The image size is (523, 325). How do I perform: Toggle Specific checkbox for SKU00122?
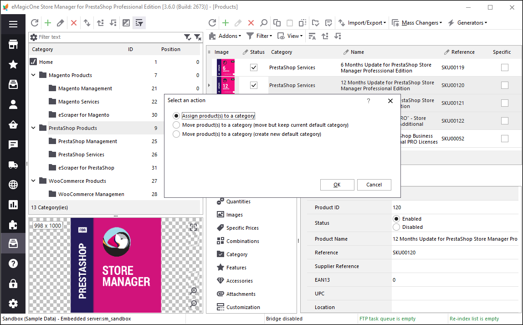[x=505, y=120]
